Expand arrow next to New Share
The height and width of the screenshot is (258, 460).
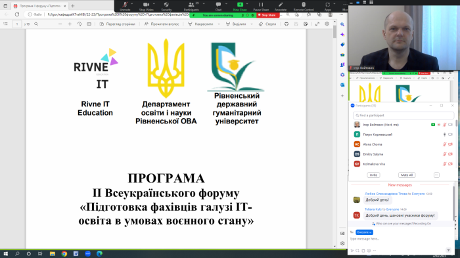click(x=248, y=4)
